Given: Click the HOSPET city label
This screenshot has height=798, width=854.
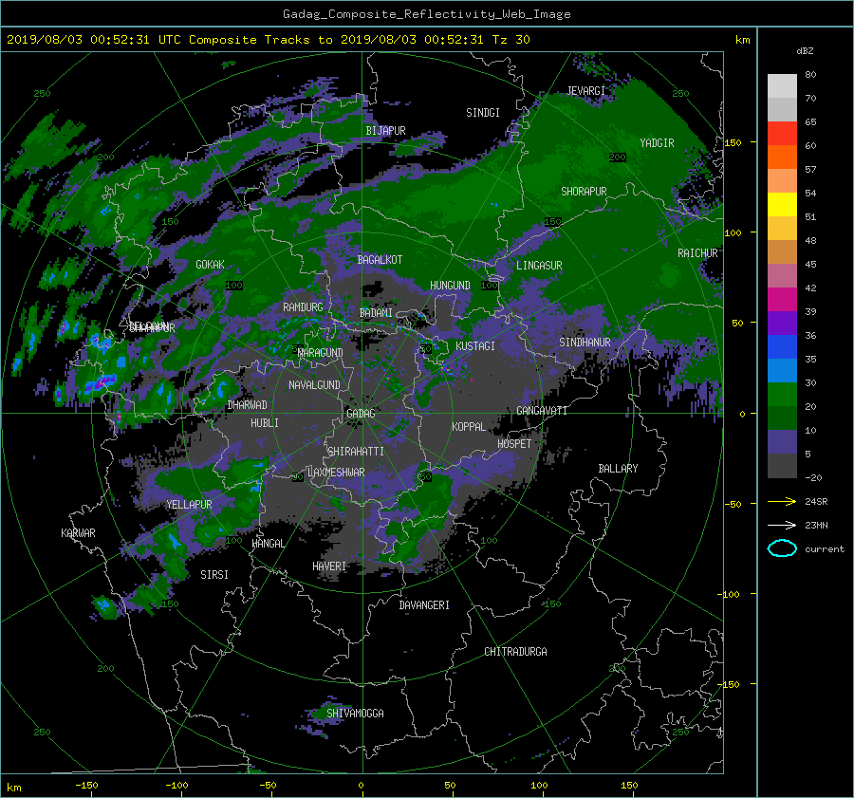Looking at the screenshot, I should 514,444.
